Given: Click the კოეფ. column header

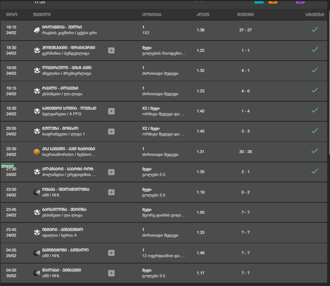Looking at the screenshot, I should 203,14.
